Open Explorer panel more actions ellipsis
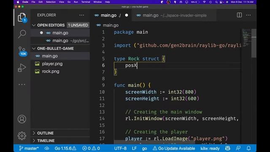The height and width of the screenshot is (152, 270). pyautogui.click(x=82, y=15)
